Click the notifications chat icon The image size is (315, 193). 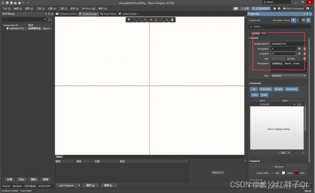(236, 9)
